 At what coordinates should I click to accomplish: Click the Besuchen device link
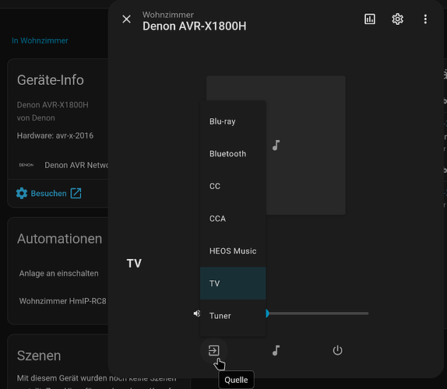click(x=48, y=194)
